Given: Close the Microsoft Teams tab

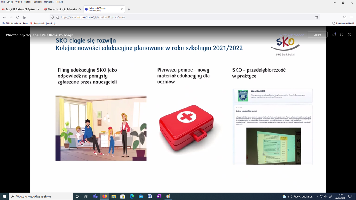Looking at the screenshot, I should pyautogui.click(x=122, y=9).
